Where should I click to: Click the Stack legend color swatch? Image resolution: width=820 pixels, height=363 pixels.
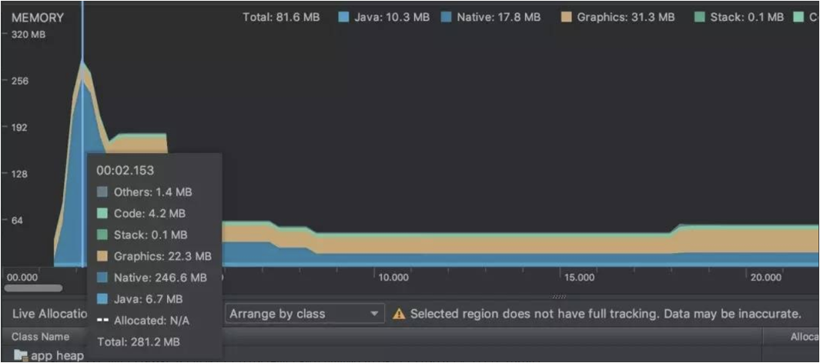tap(700, 17)
